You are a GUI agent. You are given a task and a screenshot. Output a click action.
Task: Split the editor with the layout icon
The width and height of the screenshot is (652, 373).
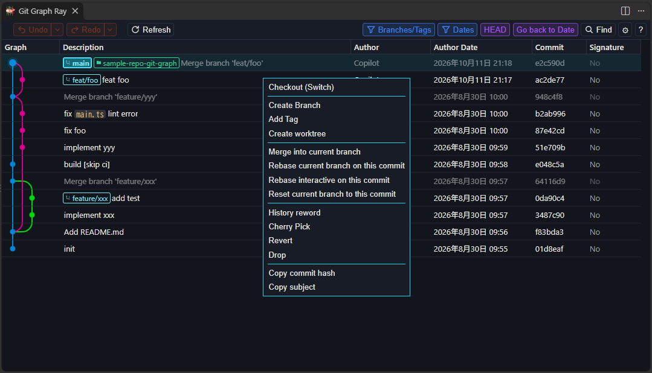coord(625,11)
